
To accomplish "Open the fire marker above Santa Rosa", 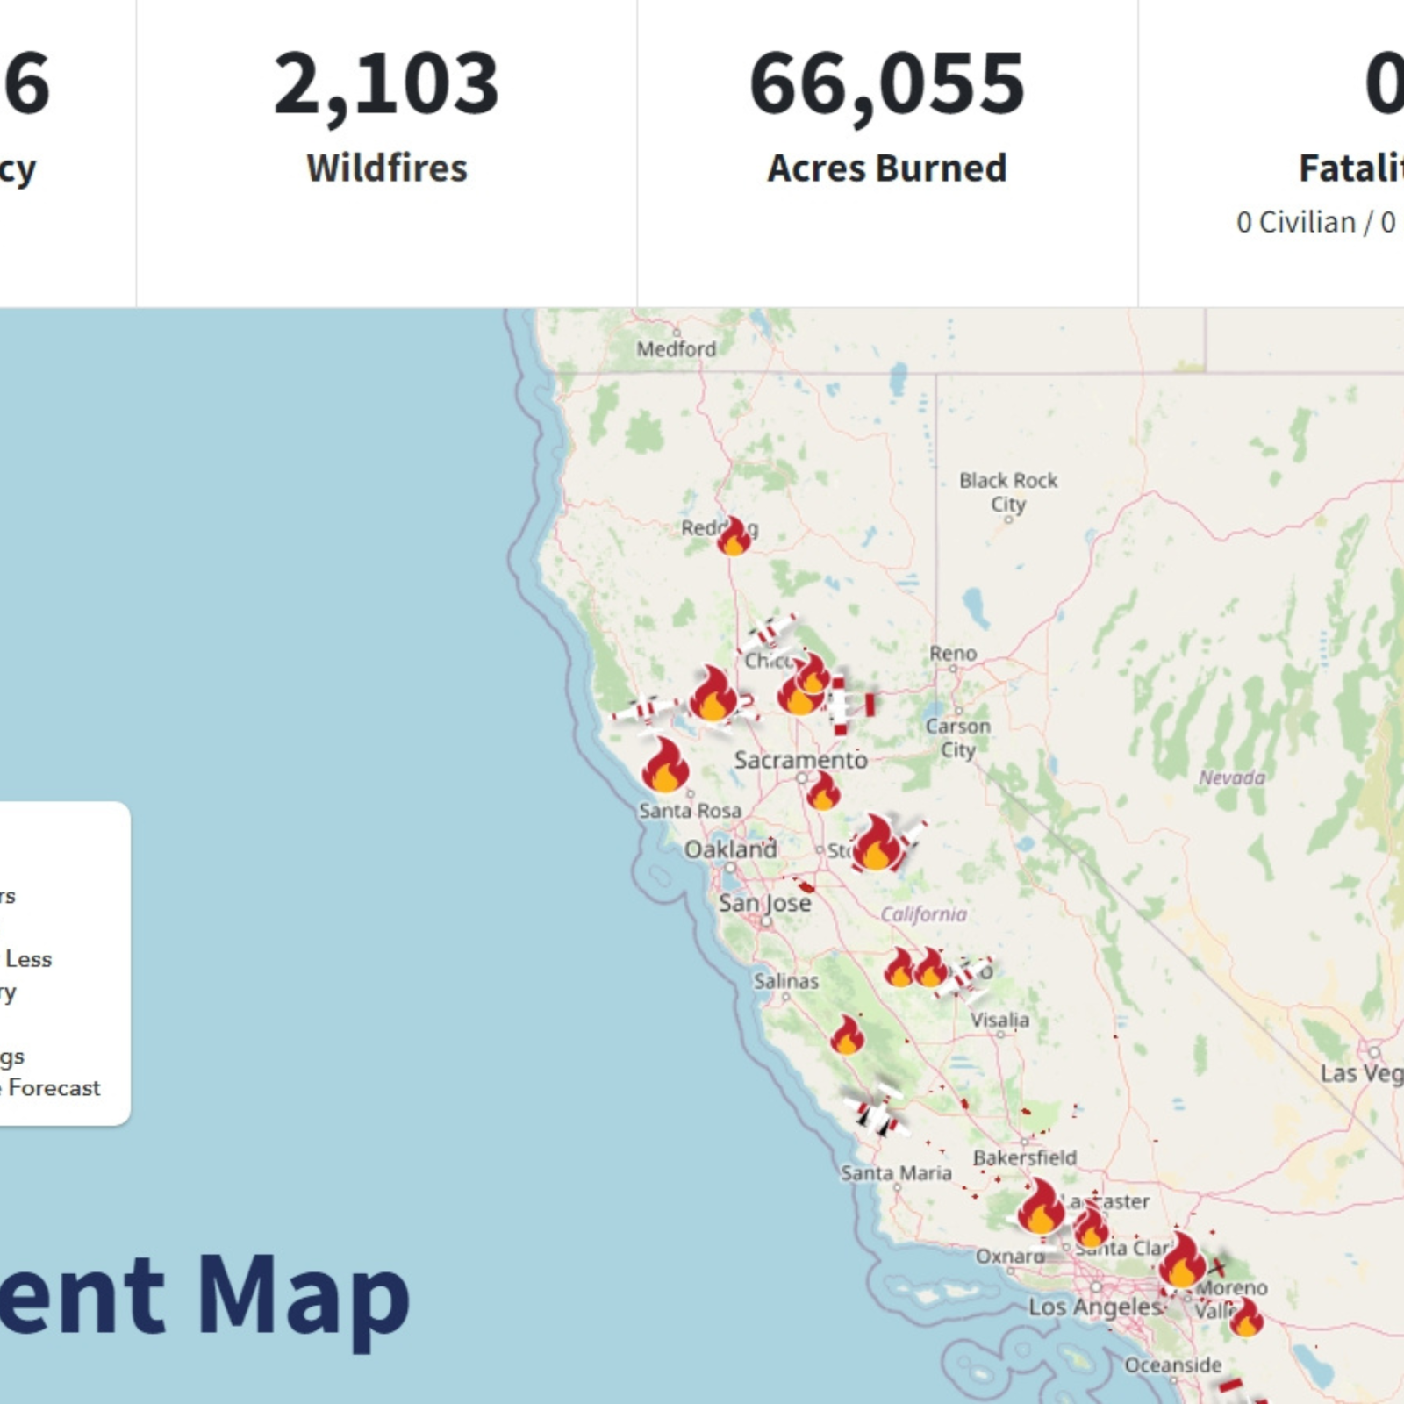I will 665,765.
